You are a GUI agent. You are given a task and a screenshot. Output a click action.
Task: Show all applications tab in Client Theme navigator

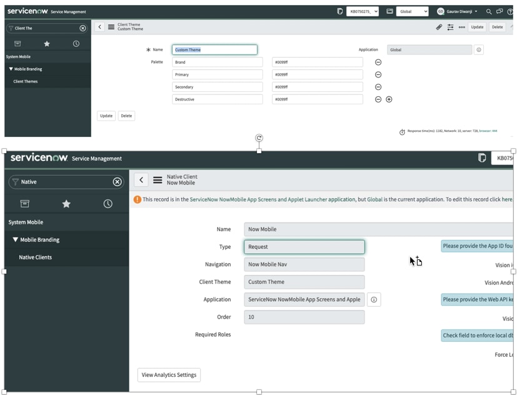click(x=18, y=44)
